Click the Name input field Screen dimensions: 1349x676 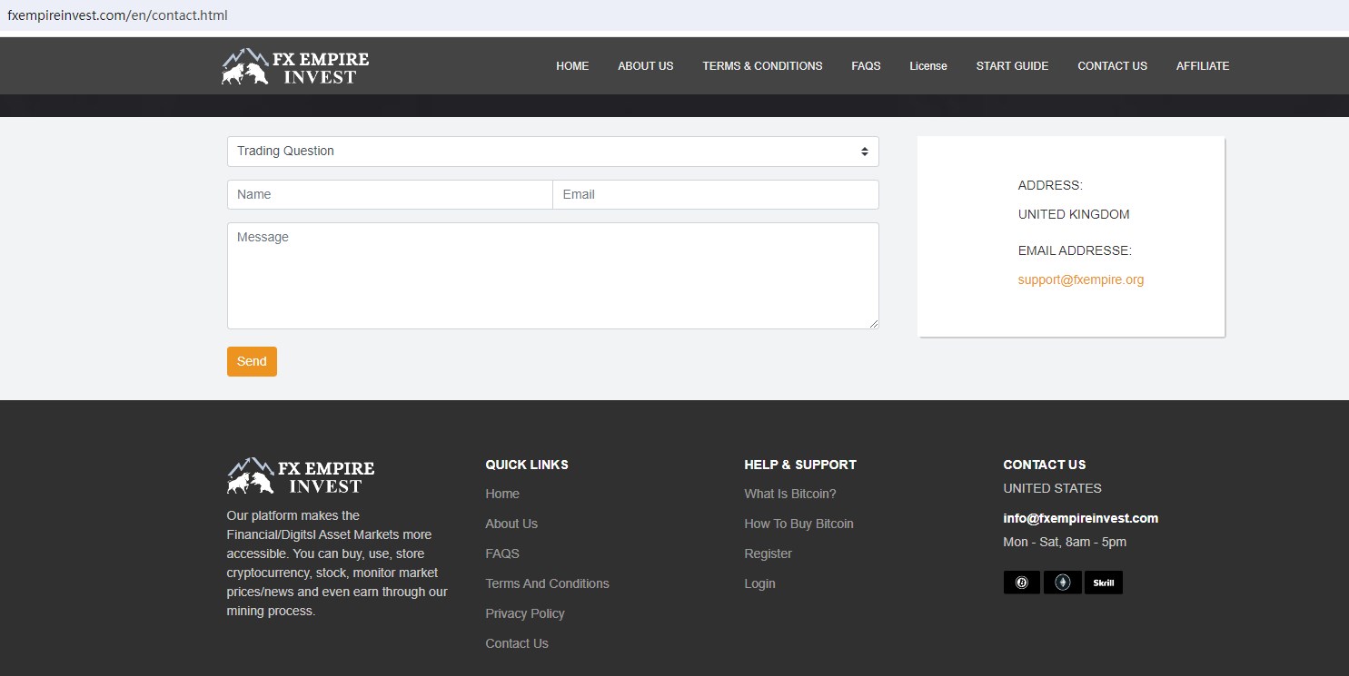390,194
